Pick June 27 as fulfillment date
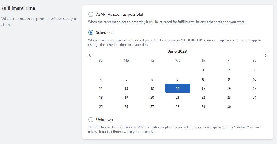 click(x=152, y=107)
